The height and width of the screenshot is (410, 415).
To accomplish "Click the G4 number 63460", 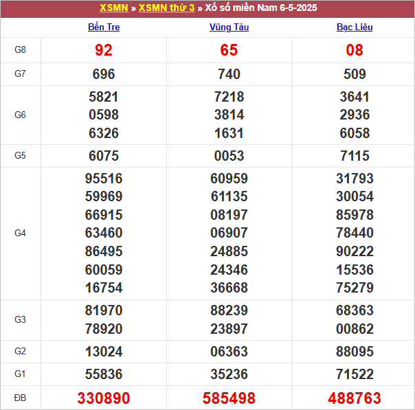I will coord(104,233).
